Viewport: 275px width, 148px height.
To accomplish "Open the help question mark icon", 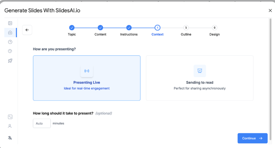I will pyautogui.click(x=10, y=42).
